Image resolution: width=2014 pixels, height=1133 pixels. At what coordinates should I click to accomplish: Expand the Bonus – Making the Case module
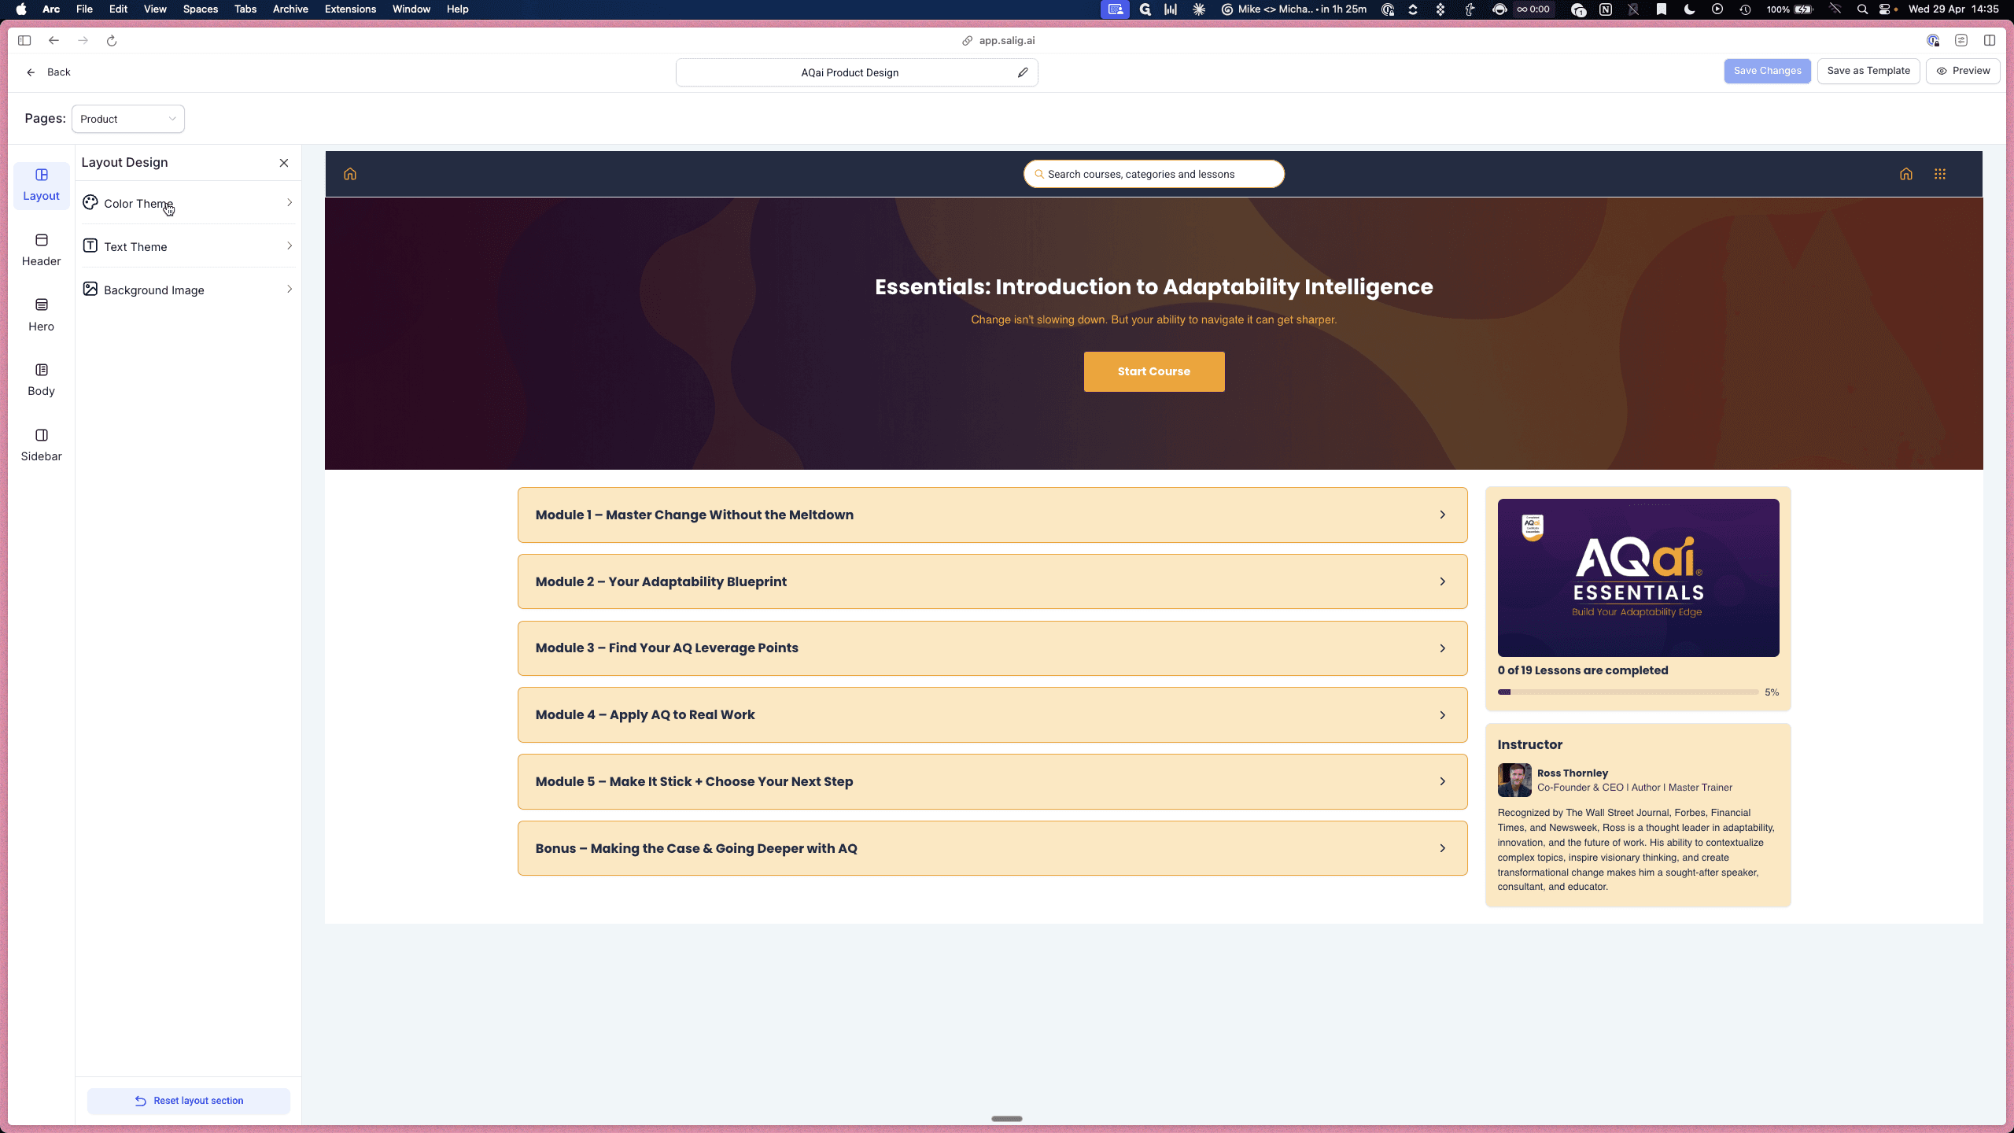click(992, 848)
